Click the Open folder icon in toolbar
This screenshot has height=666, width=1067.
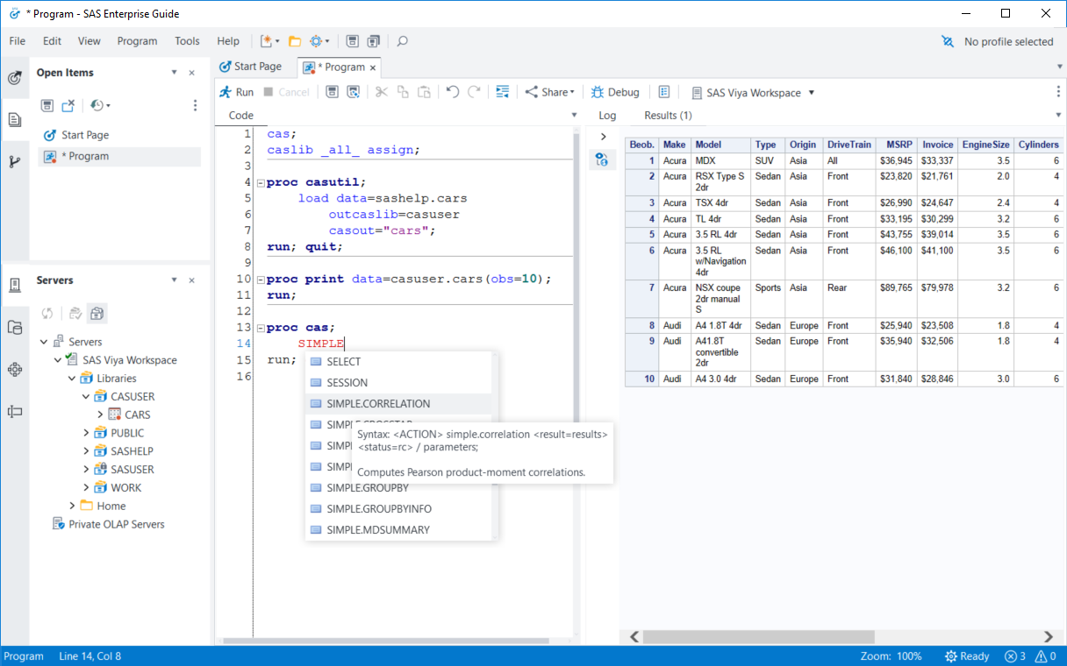(295, 41)
